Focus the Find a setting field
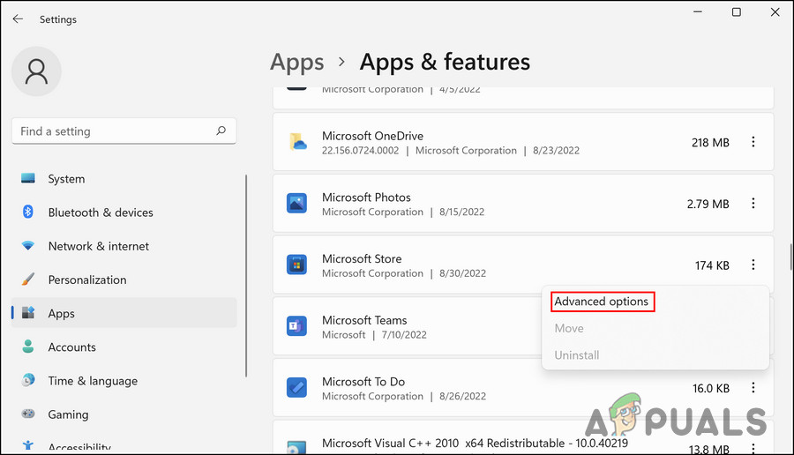The image size is (794, 455). (124, 131)
